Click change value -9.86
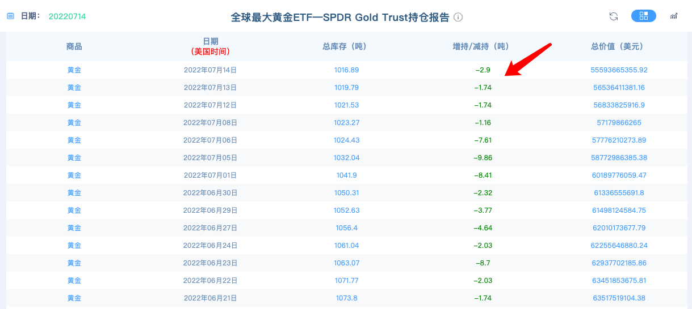This screenshot has width=692, height=309. (x=483, y=158)
